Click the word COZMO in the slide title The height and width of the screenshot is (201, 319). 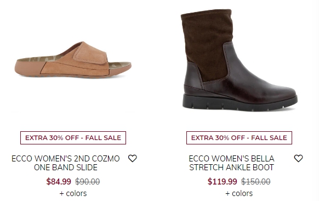click(106, 159)
